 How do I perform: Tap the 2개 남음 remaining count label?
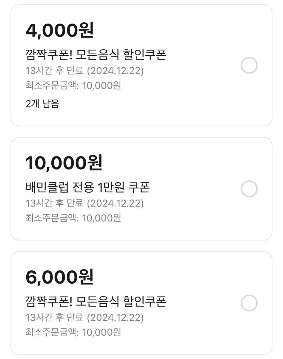click(x=42, y=104)
